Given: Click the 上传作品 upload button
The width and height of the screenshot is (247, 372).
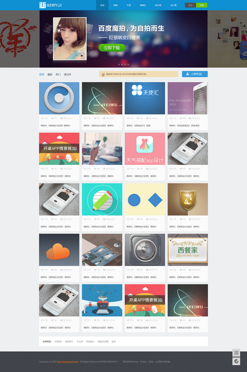Looking at the screenshot, I should [195, 74].
